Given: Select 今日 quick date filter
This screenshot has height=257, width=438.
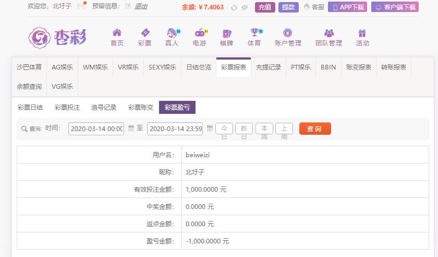Looking at the screenshot, I should click(x=224, y=128).
